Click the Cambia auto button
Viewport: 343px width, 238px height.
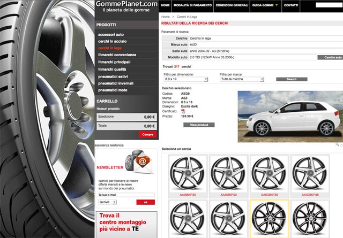330,57
